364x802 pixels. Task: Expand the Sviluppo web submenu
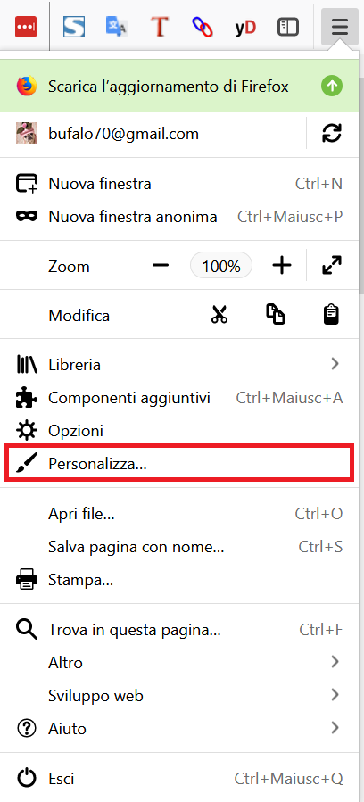click(182, 696)
